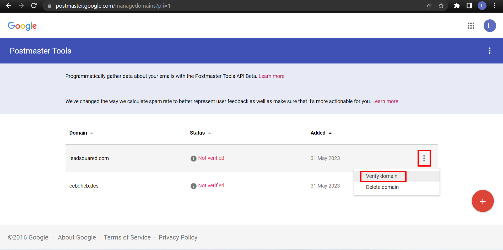
Task: Reload the page with the refresh icon
Action: 34,6
